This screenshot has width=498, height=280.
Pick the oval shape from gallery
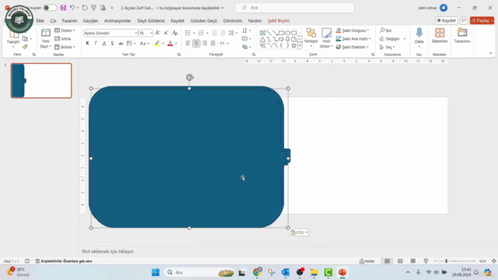[287, 33]
